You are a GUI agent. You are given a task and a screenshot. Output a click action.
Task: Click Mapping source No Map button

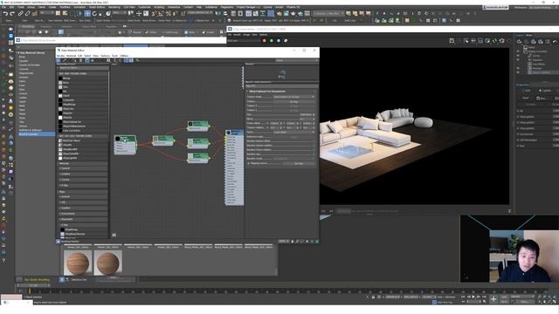(x=299, y=163)
